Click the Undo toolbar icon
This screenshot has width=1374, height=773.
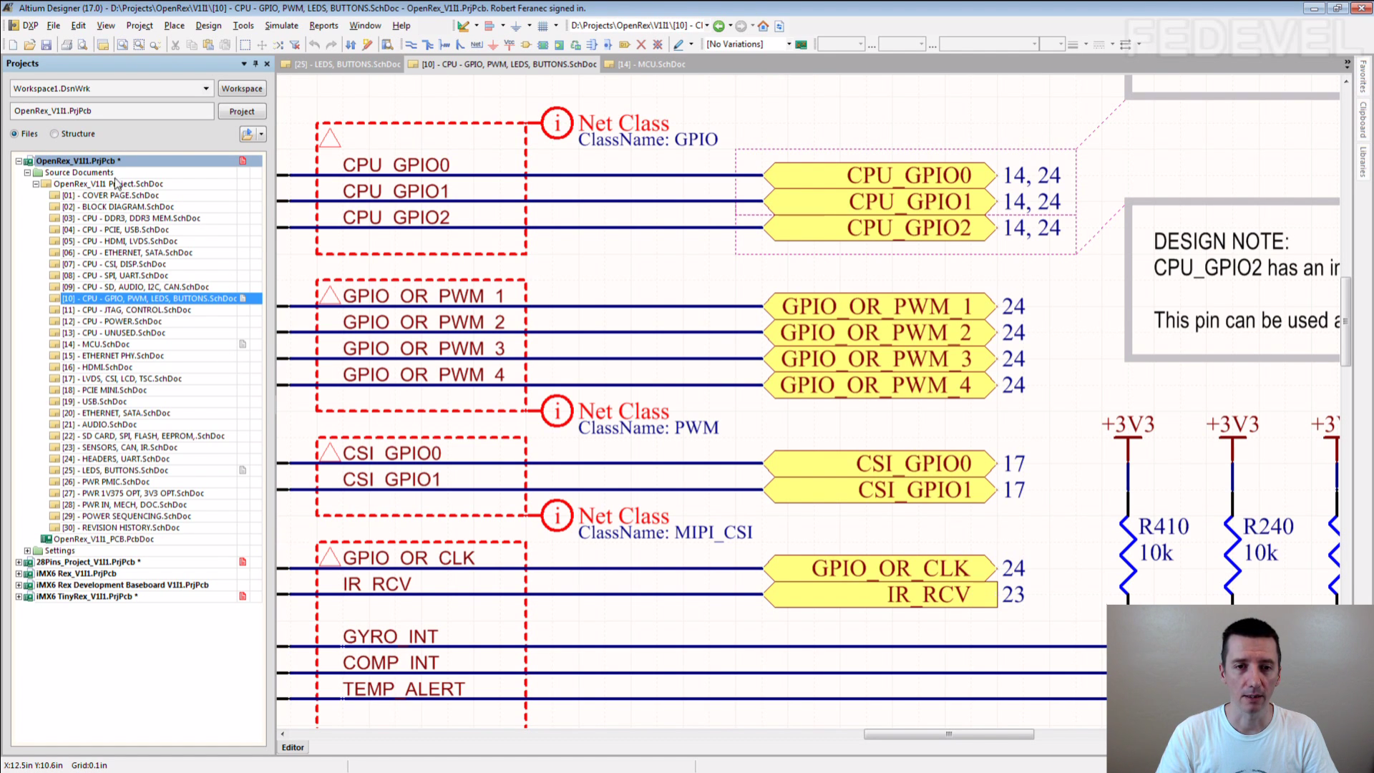tap(314, 45)
